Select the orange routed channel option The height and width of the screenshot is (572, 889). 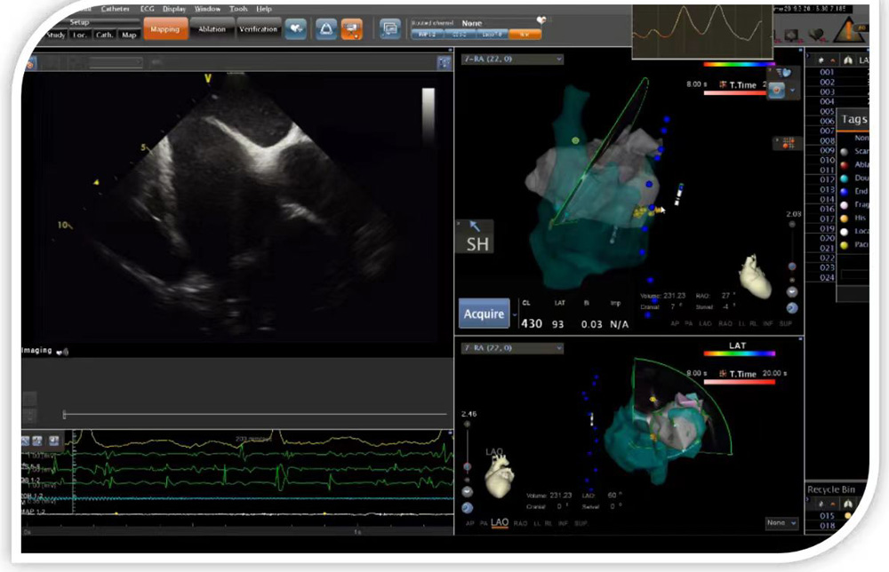point(525,34)
